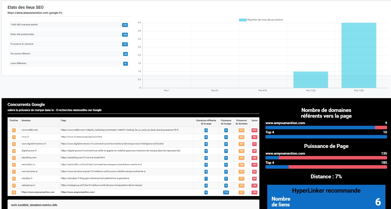This screenshot has width=391, height=209.
Task: Click the 238 score badge for seranking.com
Action: 254,158
